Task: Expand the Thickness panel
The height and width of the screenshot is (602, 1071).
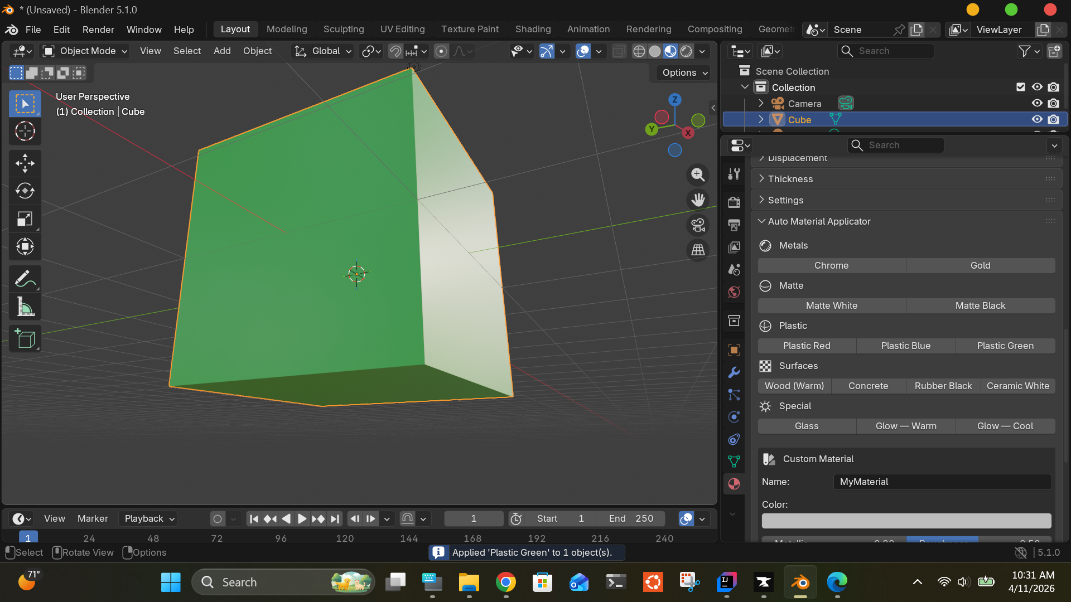Action: pyautogui.click(x=790, y=179)
